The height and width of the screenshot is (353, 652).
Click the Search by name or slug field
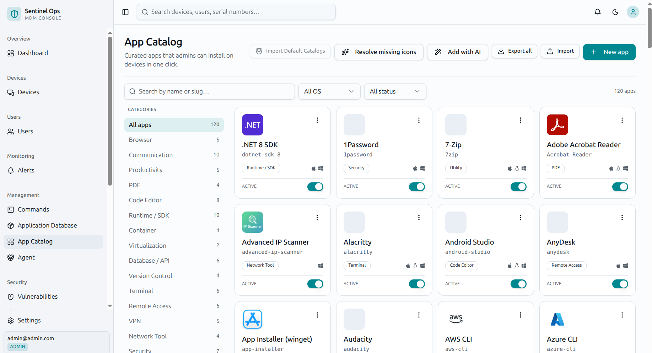(210, 91)
